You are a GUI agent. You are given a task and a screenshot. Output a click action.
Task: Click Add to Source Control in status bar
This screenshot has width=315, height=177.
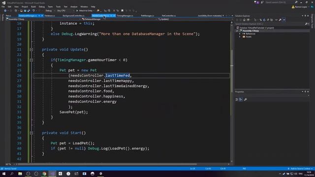click(300, 169)
